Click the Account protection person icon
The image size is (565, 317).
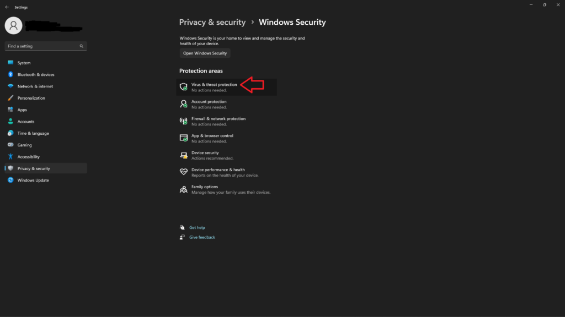point(184,104)
